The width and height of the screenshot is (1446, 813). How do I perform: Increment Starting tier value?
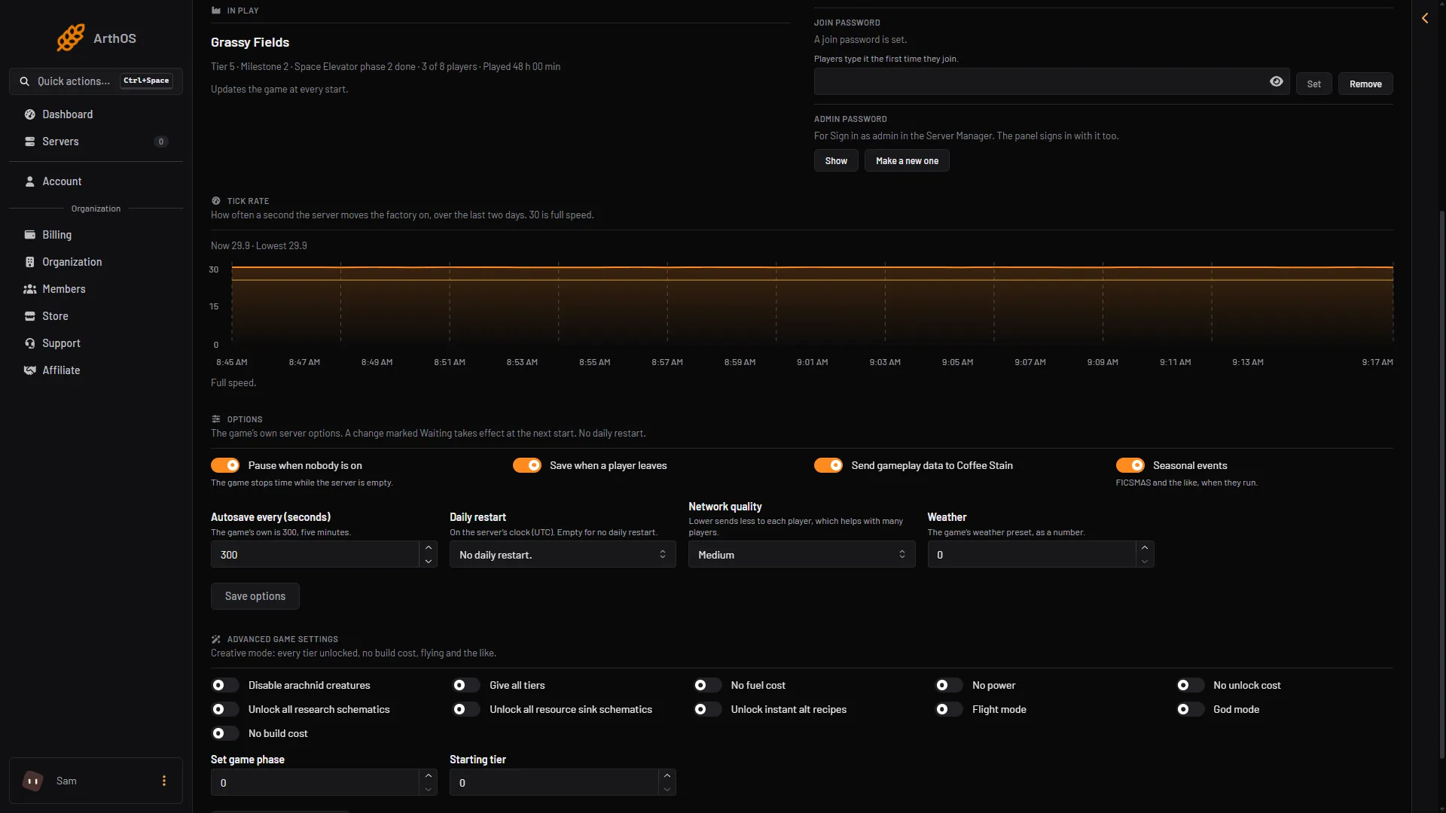coord(667,775)
